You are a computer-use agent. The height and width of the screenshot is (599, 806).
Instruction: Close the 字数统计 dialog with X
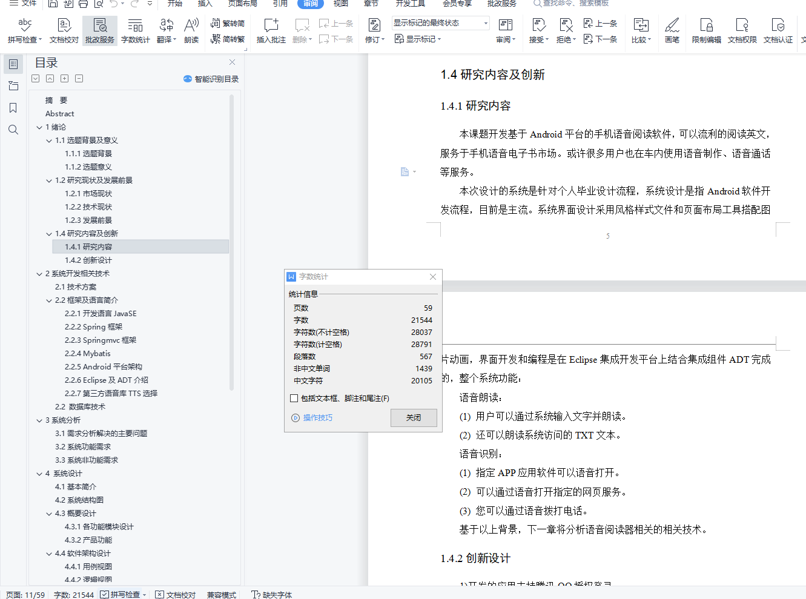(433, 277)
